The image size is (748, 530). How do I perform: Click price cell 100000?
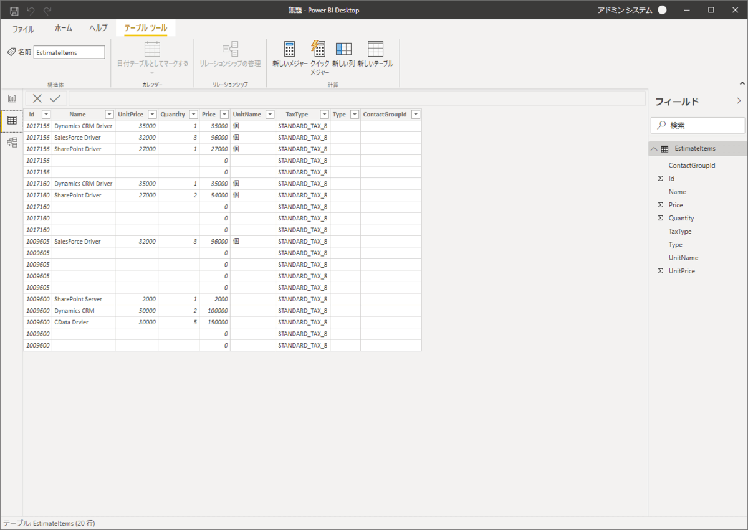[214, 311]
